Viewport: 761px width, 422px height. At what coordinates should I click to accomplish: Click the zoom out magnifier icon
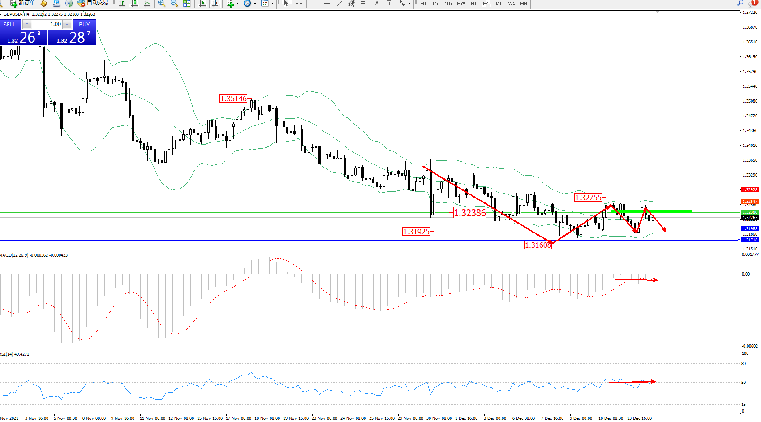(x=174, y=4)
